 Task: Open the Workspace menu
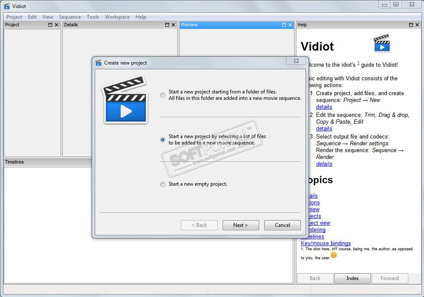(x=117, y=17)
